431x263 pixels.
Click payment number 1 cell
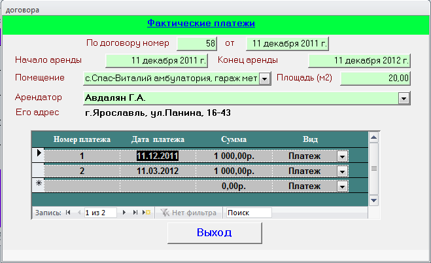[82, 156]
